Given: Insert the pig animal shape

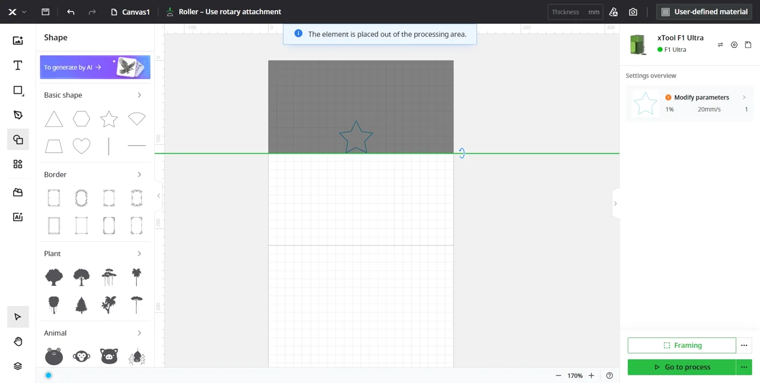Looking at the screenshot, I should click(x=109, y=356).
